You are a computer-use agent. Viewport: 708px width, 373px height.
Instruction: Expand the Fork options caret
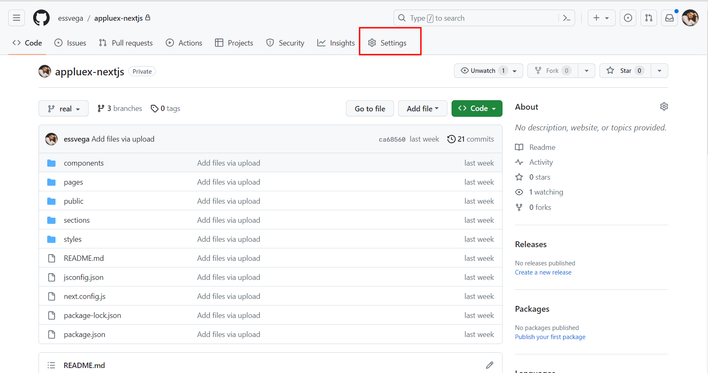[x=587, y=70]
